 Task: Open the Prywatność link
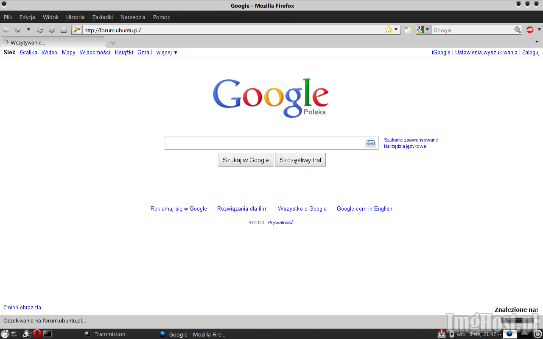(281, 222)
